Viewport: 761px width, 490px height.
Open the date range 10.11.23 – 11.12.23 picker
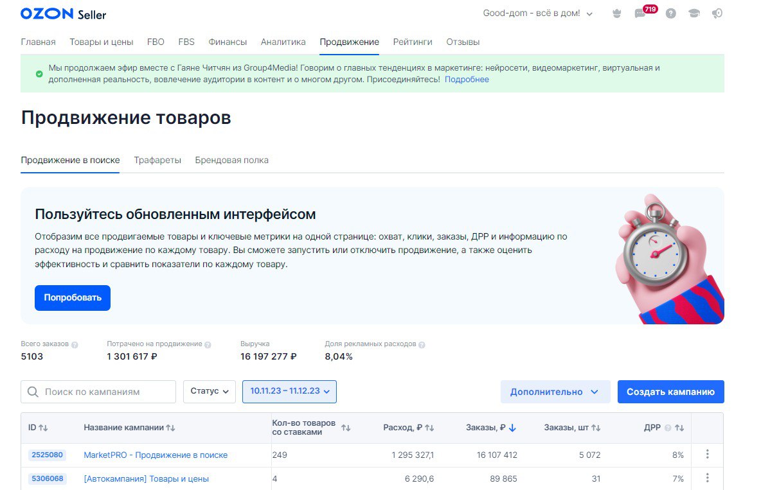290,392
